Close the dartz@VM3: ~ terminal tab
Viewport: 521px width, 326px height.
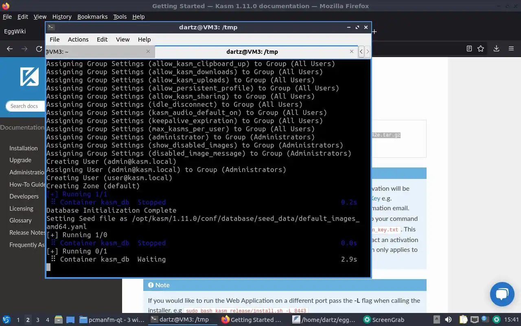[148, 51]
